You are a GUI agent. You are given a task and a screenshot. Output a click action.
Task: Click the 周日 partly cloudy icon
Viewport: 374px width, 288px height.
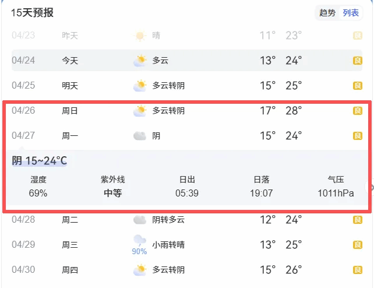click(140, 111)
